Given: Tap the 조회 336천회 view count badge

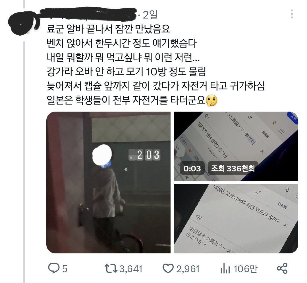Looking at the screenshot, I should (x=233, y=169).
